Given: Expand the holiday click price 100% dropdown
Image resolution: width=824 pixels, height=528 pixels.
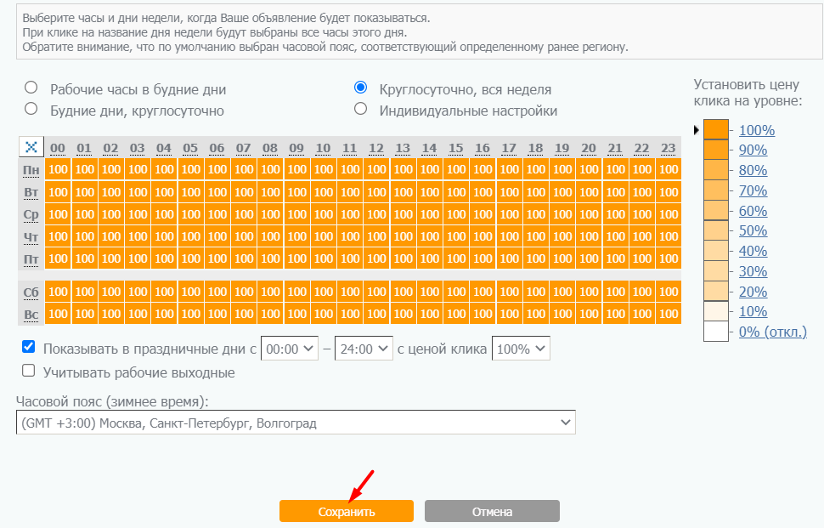Looking at the screenshot, I should [x=521, y=349].
